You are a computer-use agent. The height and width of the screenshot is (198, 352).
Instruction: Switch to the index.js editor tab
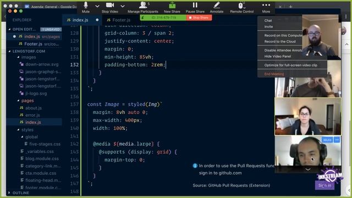click(80, 20)
